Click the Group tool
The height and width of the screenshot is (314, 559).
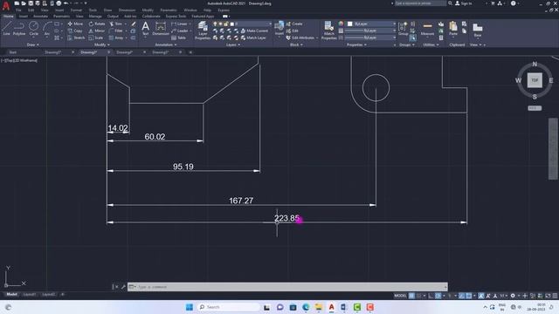(404, 29)
